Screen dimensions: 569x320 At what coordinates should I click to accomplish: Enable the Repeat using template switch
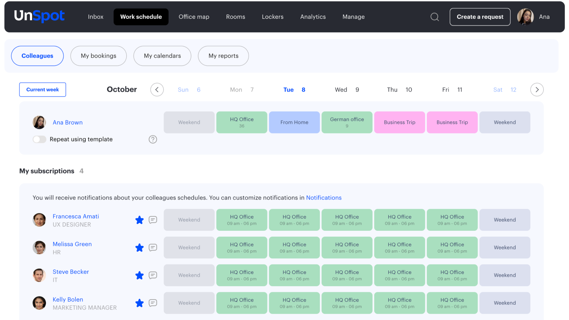[x=39, y=139]
